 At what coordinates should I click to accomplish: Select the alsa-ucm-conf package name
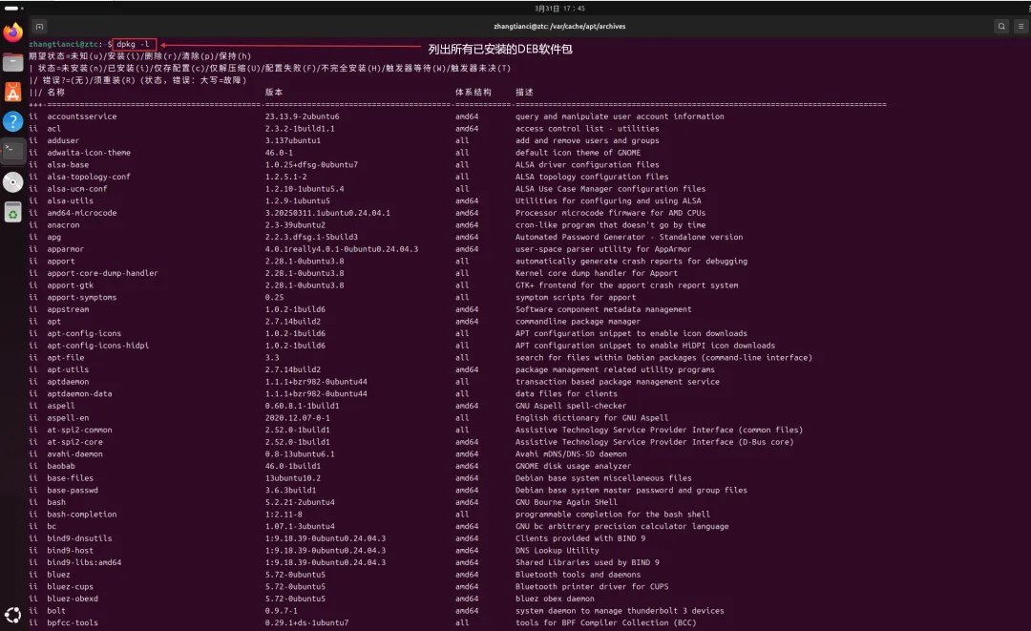77,189
